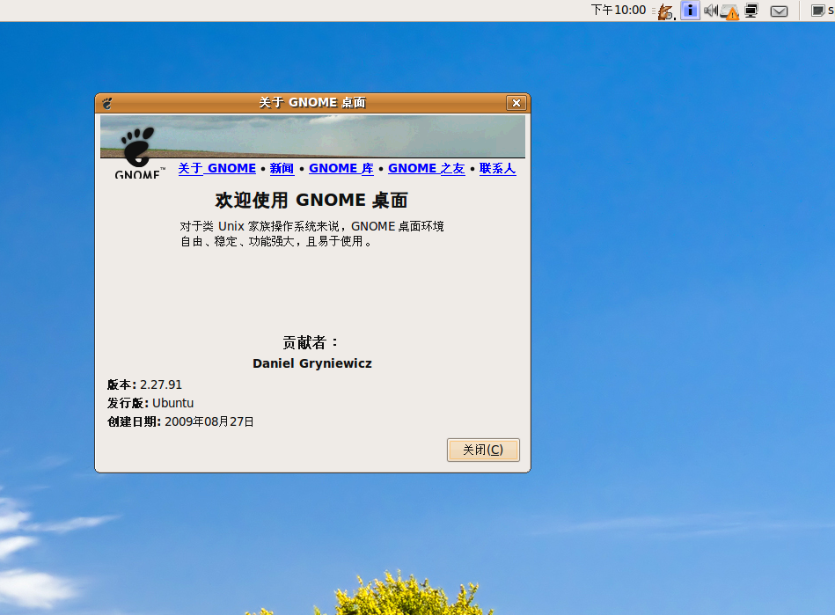Click contributor name Daniel Gryniewicz

(312, 363)
